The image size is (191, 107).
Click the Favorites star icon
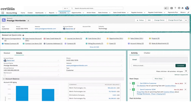[x=165, y=8]
